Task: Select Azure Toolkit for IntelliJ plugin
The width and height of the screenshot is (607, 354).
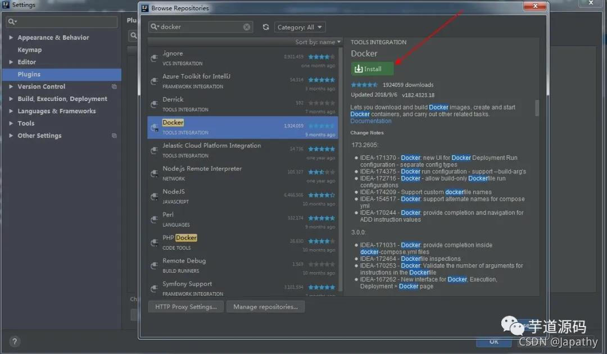Action: (x=243, y=81)
